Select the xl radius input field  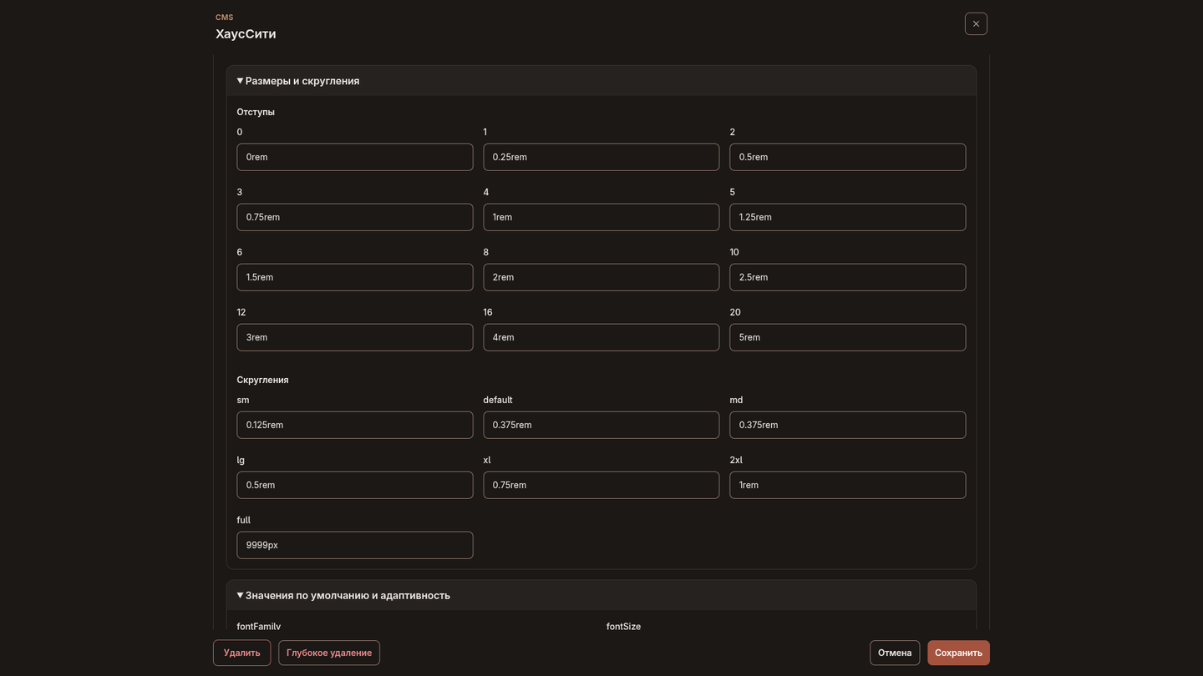coord(601,485)
